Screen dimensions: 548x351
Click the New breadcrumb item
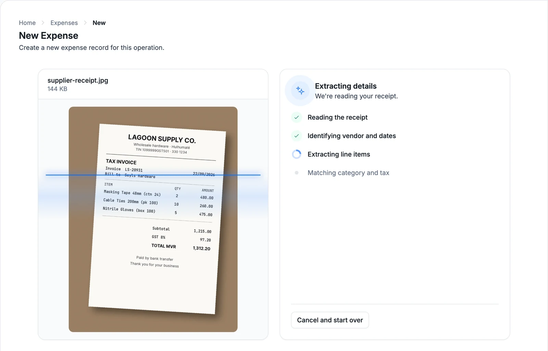(99, 23)
